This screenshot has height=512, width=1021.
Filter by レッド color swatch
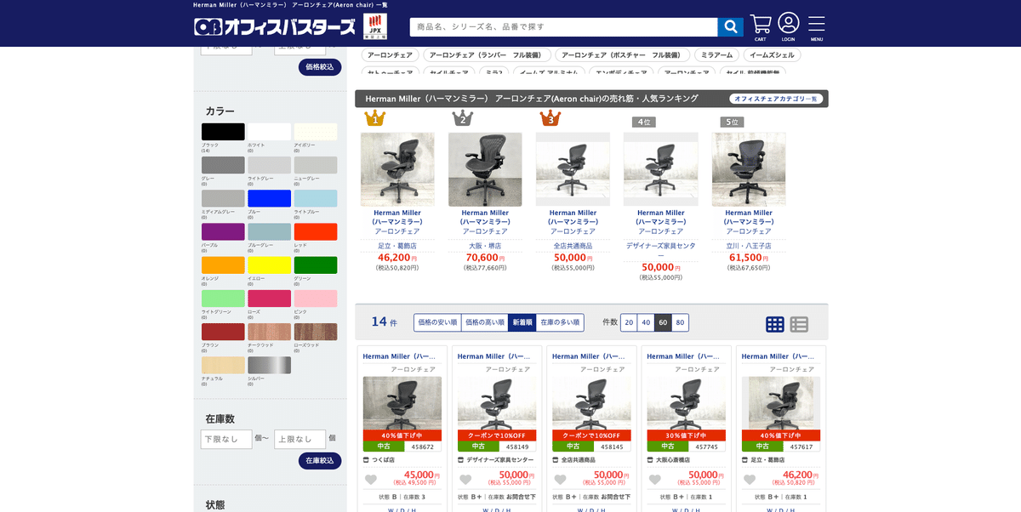(316, 231)
